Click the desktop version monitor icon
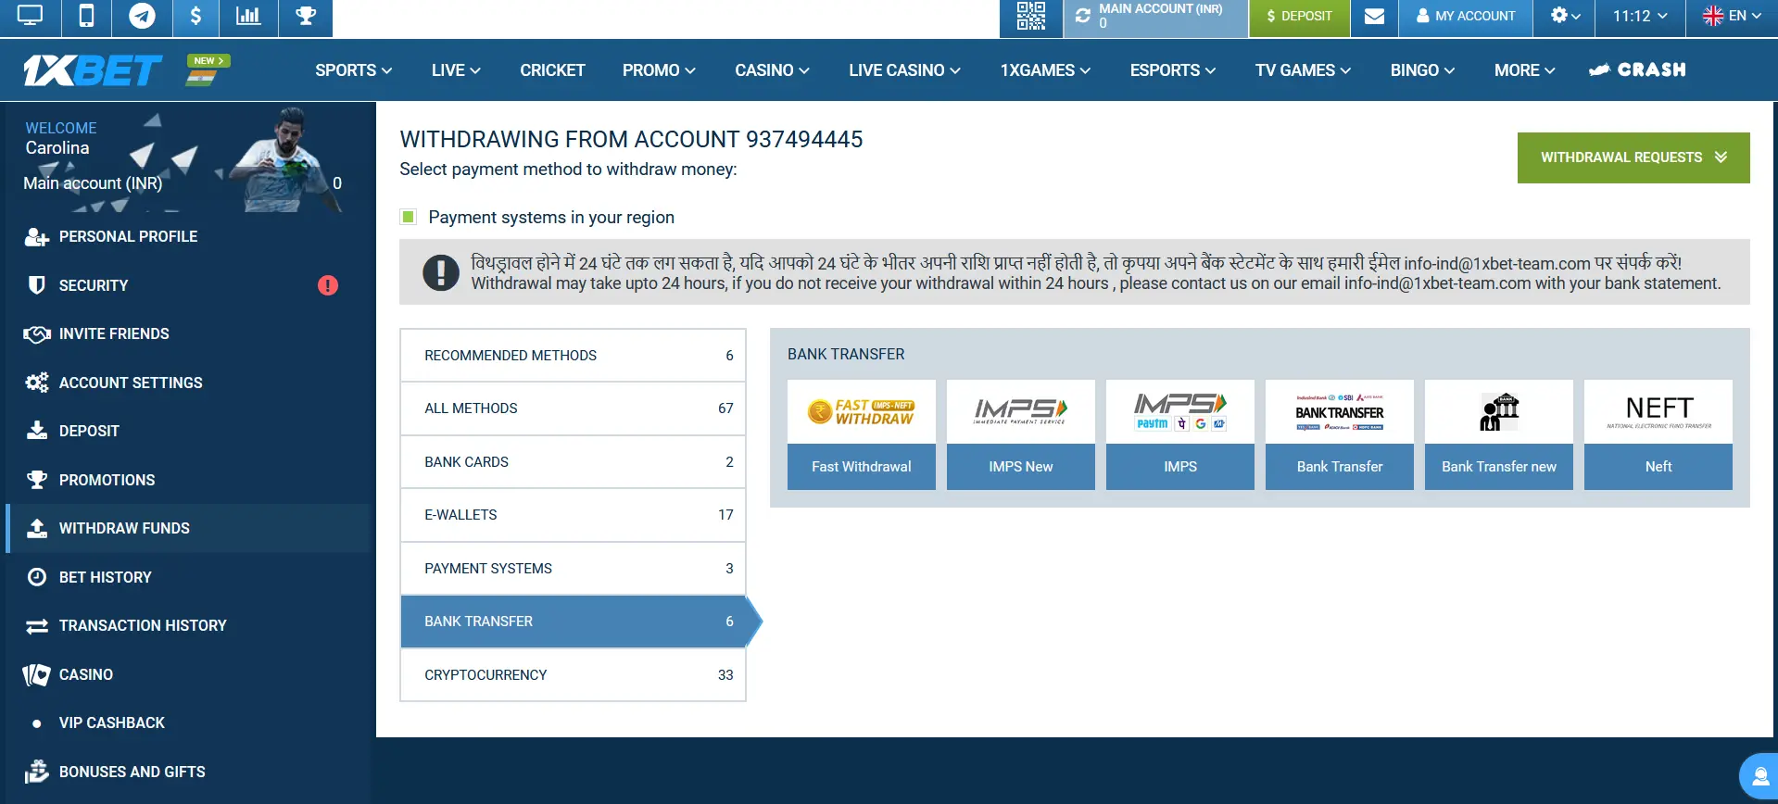 pos(30,17)
